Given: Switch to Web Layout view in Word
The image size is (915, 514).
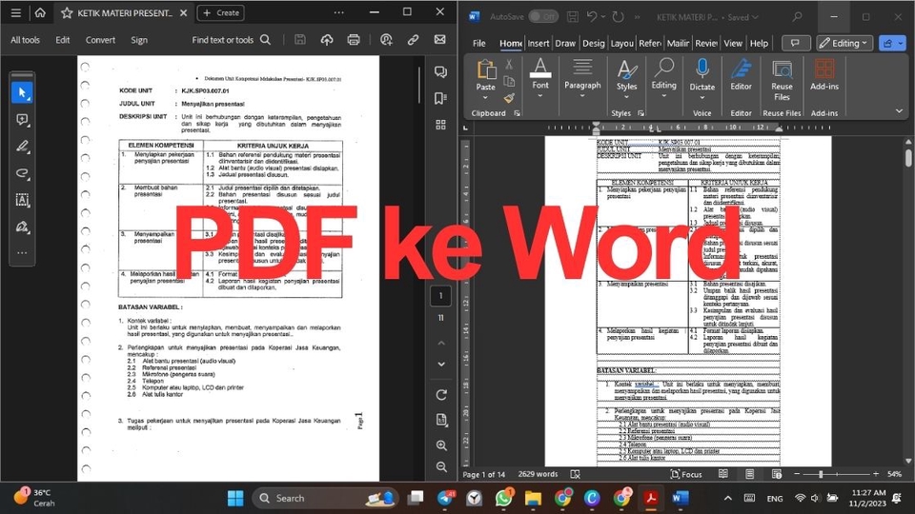Looking at the screenshot, I should coord(777,474).
